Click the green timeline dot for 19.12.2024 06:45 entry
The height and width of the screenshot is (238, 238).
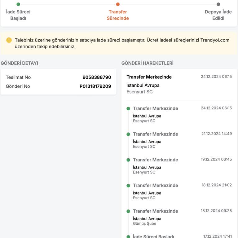pyautogui.click(x=128, y=160)
